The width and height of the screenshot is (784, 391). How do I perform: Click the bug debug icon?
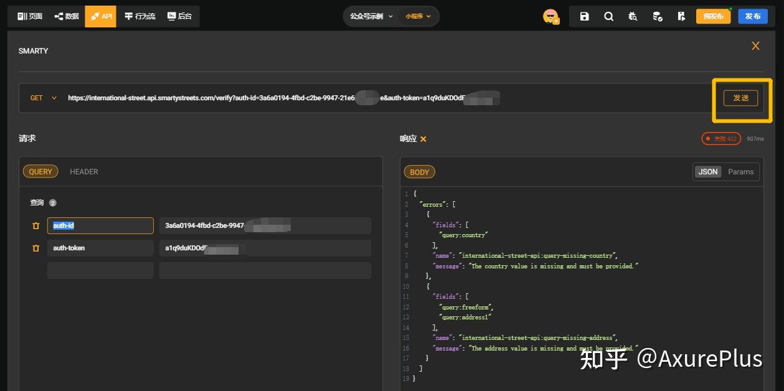pos(633,16)
